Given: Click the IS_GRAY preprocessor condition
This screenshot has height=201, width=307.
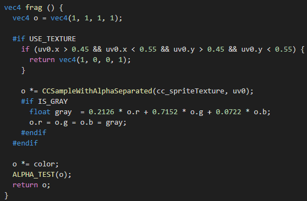Looking at the screenshot, I should point(53,101).
